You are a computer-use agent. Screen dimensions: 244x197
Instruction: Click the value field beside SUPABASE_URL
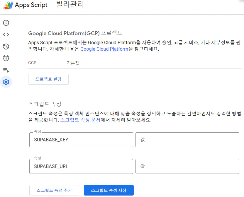pos(187,167)
